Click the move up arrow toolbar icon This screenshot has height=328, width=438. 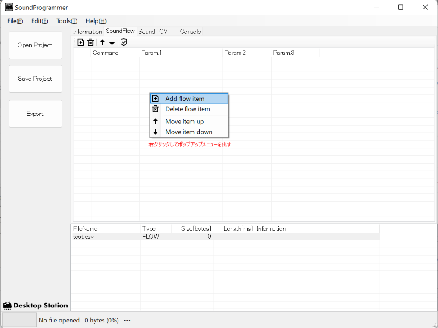(x=102, y=42)
